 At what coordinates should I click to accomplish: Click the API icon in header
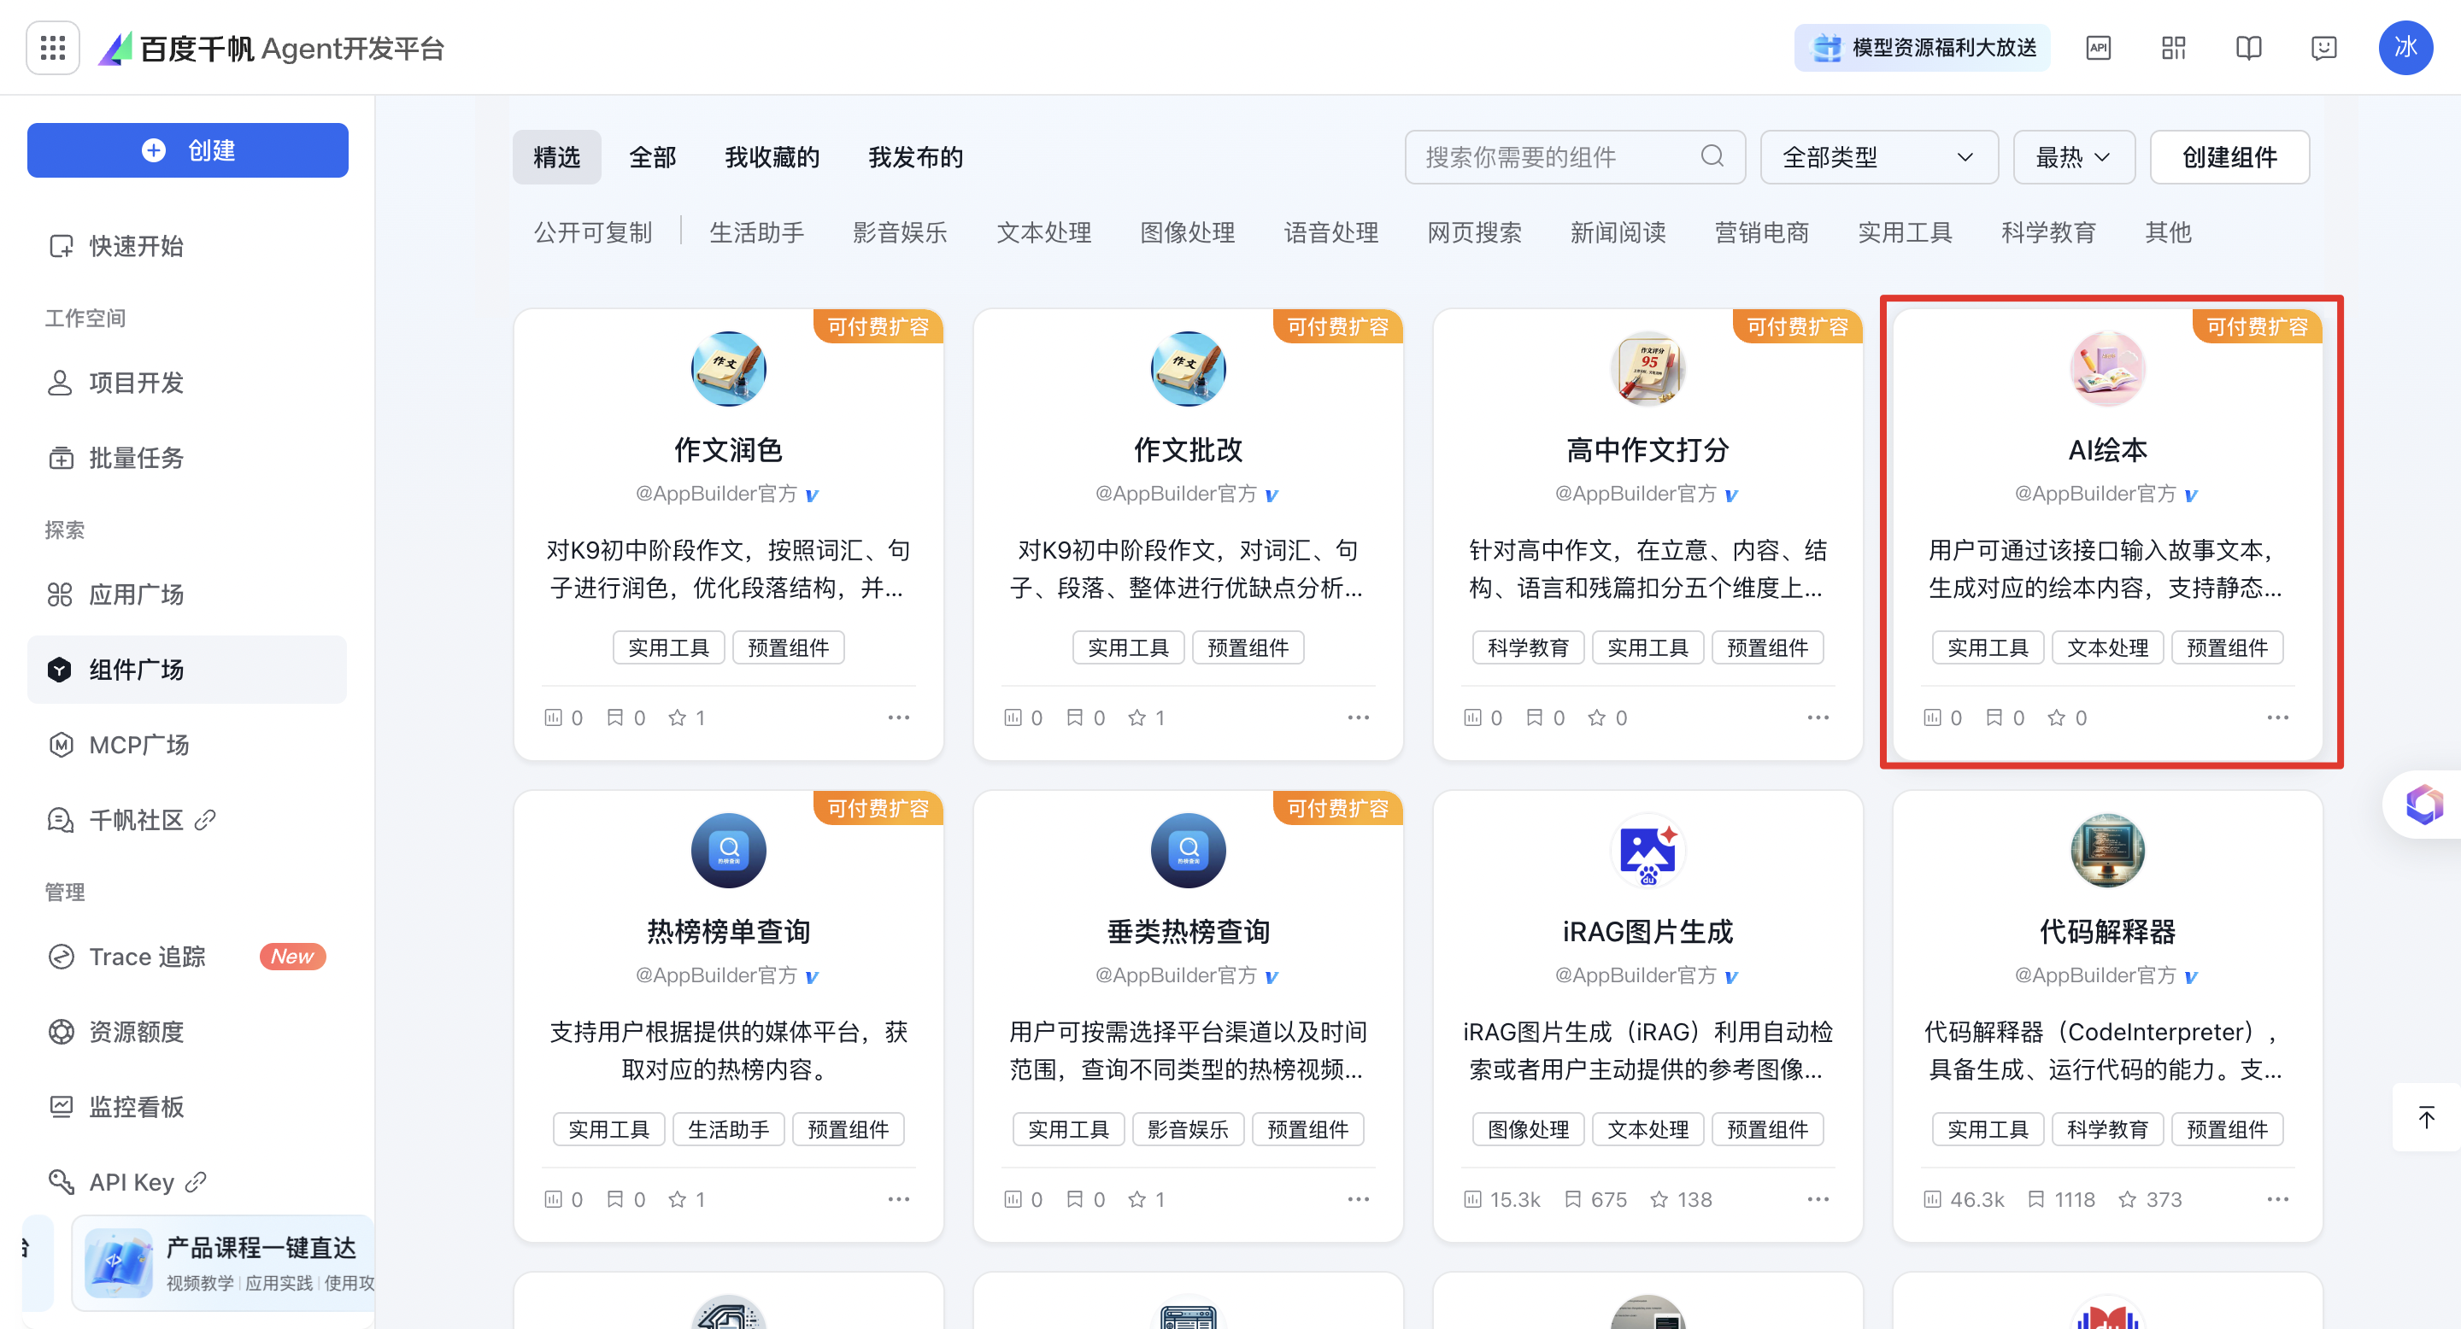pos(2098,48)
